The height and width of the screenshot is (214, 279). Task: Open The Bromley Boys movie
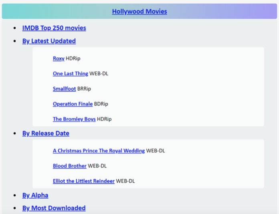click(74, 119)
